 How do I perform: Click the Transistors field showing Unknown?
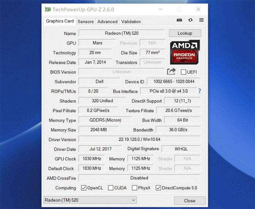point(152,62)
